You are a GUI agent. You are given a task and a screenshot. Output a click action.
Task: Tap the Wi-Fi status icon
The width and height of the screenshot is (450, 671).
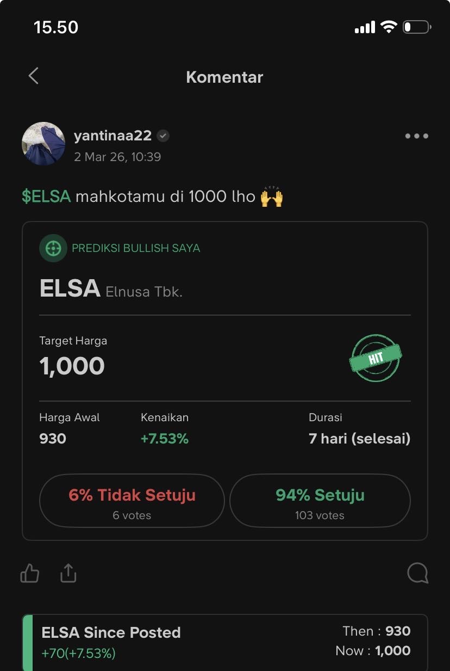[389, 27]
